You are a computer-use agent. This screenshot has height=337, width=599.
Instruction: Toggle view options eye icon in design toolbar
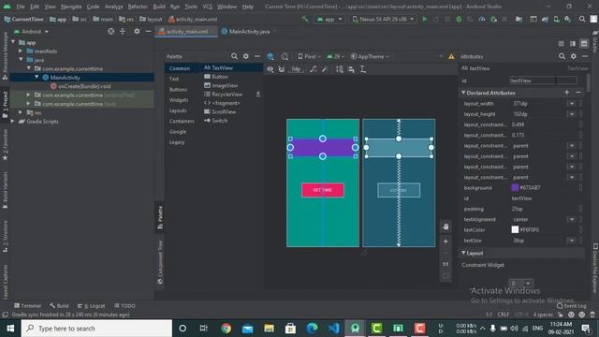pyautogui.click(x=270, y=69)
